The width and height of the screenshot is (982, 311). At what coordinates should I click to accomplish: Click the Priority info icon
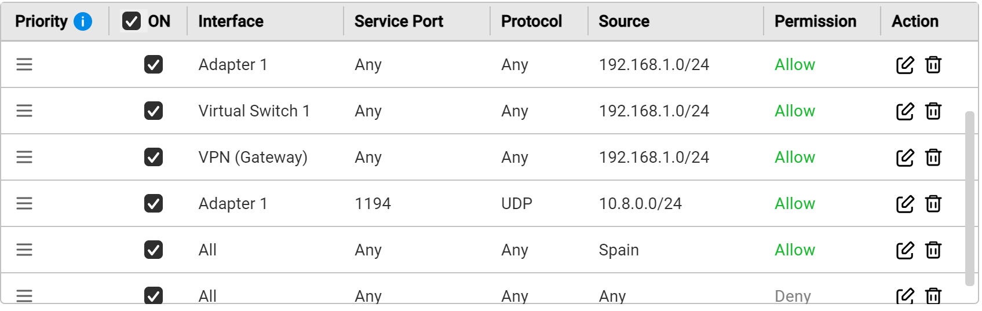point(83,21)
